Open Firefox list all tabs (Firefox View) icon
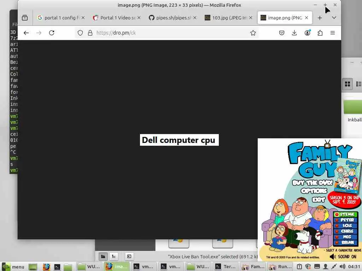The width and height of the screenshot is (362, 271). [x=25, y=18]
